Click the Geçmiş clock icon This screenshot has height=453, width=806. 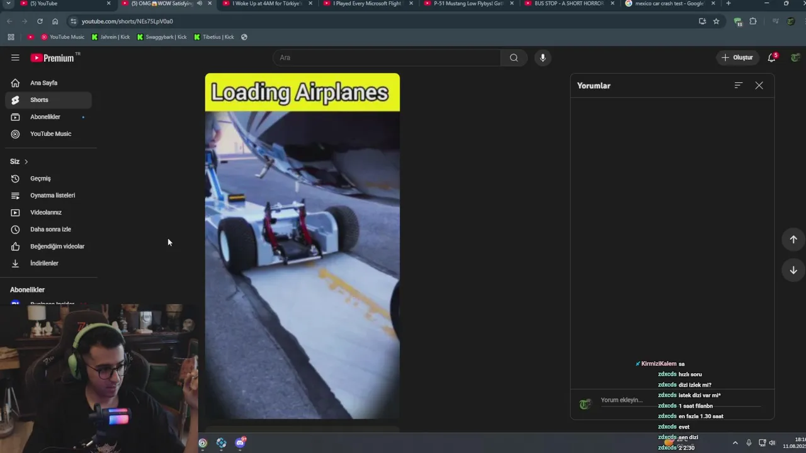click(15, 178)
